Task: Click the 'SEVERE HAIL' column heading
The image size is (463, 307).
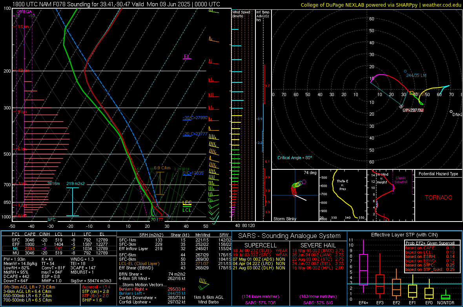Action: [318, 245]
